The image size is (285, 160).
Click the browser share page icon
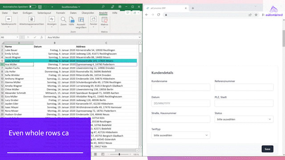click(250, 15)
